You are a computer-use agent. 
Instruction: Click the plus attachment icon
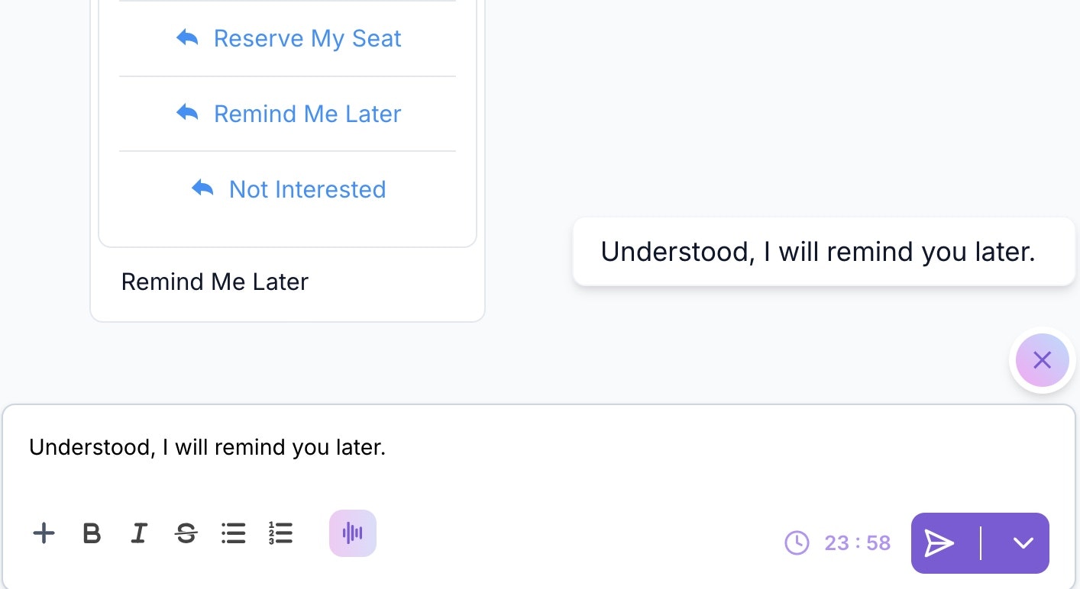click(44, 533)
